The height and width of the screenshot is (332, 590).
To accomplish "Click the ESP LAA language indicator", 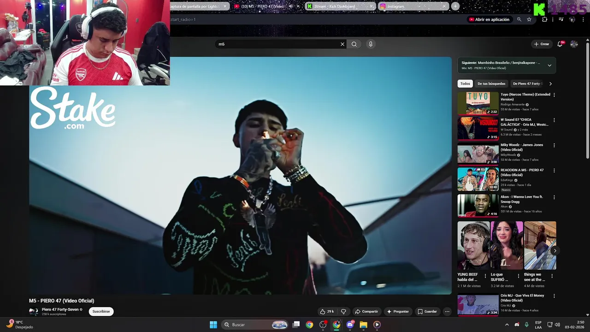I will [538, 325].
